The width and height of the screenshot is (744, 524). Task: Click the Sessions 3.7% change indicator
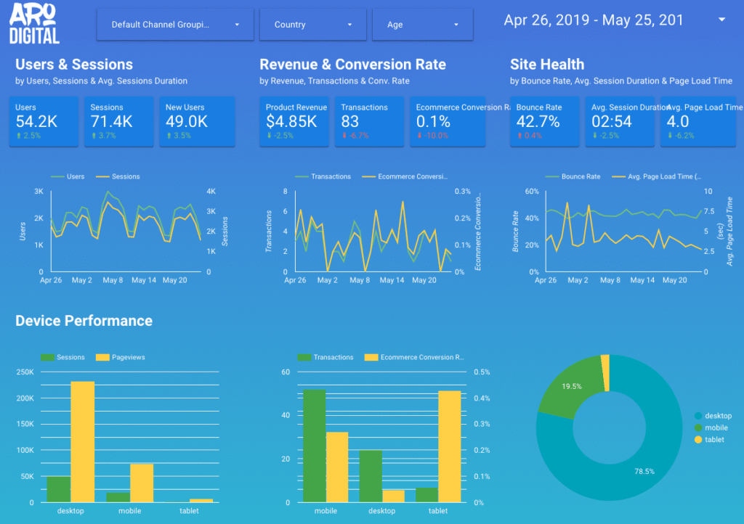click(103, 136)
